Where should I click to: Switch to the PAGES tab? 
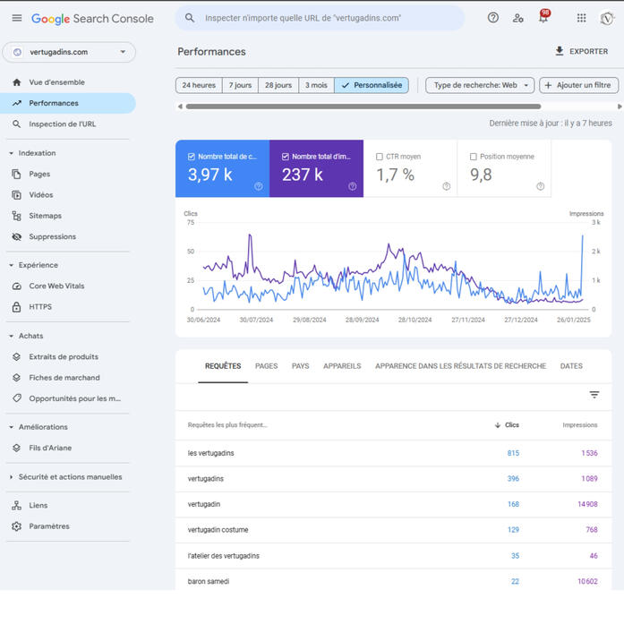point(266,366)
